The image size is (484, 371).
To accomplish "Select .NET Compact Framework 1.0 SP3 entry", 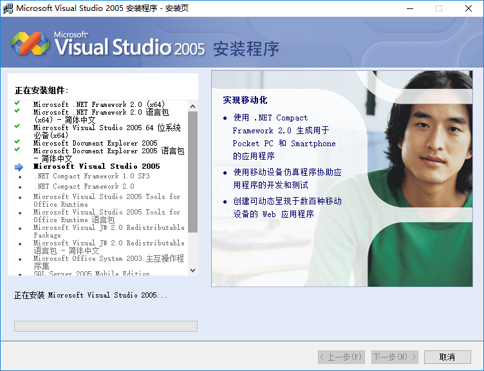I will pyautogui.click(x=91, y=176).
